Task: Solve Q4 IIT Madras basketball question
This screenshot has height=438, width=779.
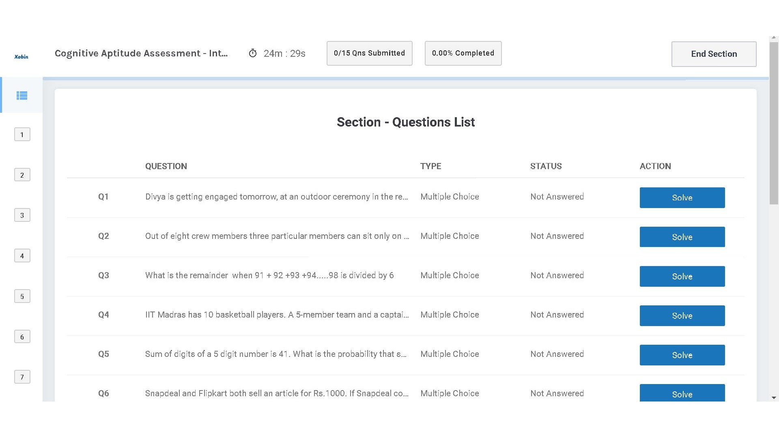Action: 682,316
